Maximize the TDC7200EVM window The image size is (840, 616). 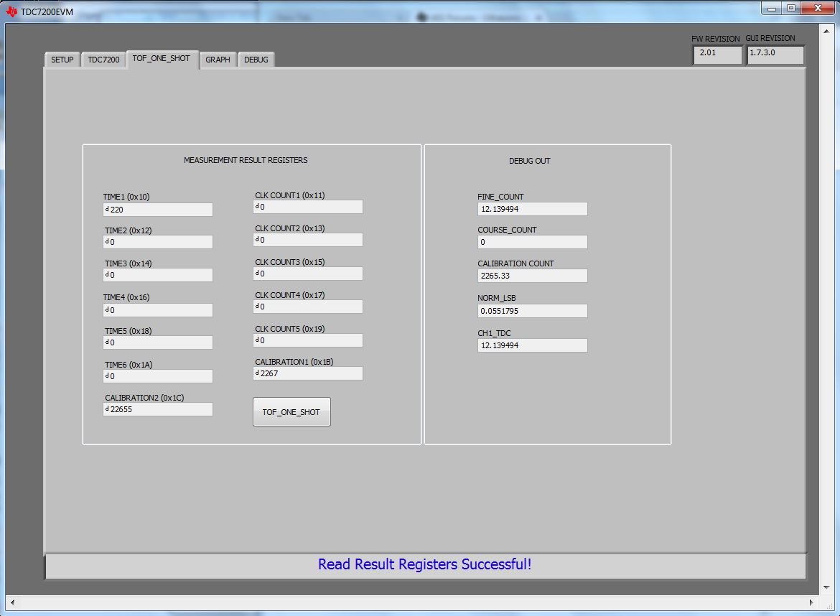pyautogui.click(x=791, y=8)
